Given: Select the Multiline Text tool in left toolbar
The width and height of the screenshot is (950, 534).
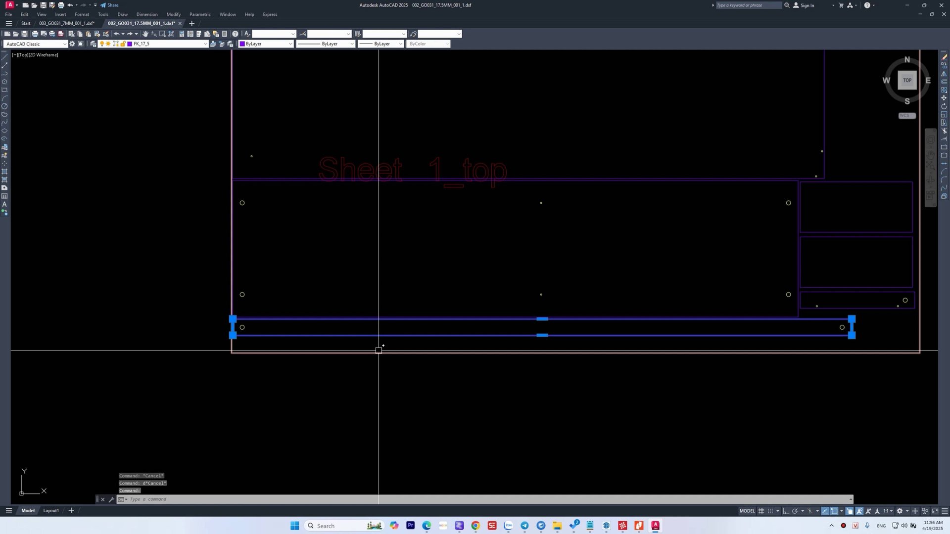Looking at the screenshot, I should tap(4, 204).
